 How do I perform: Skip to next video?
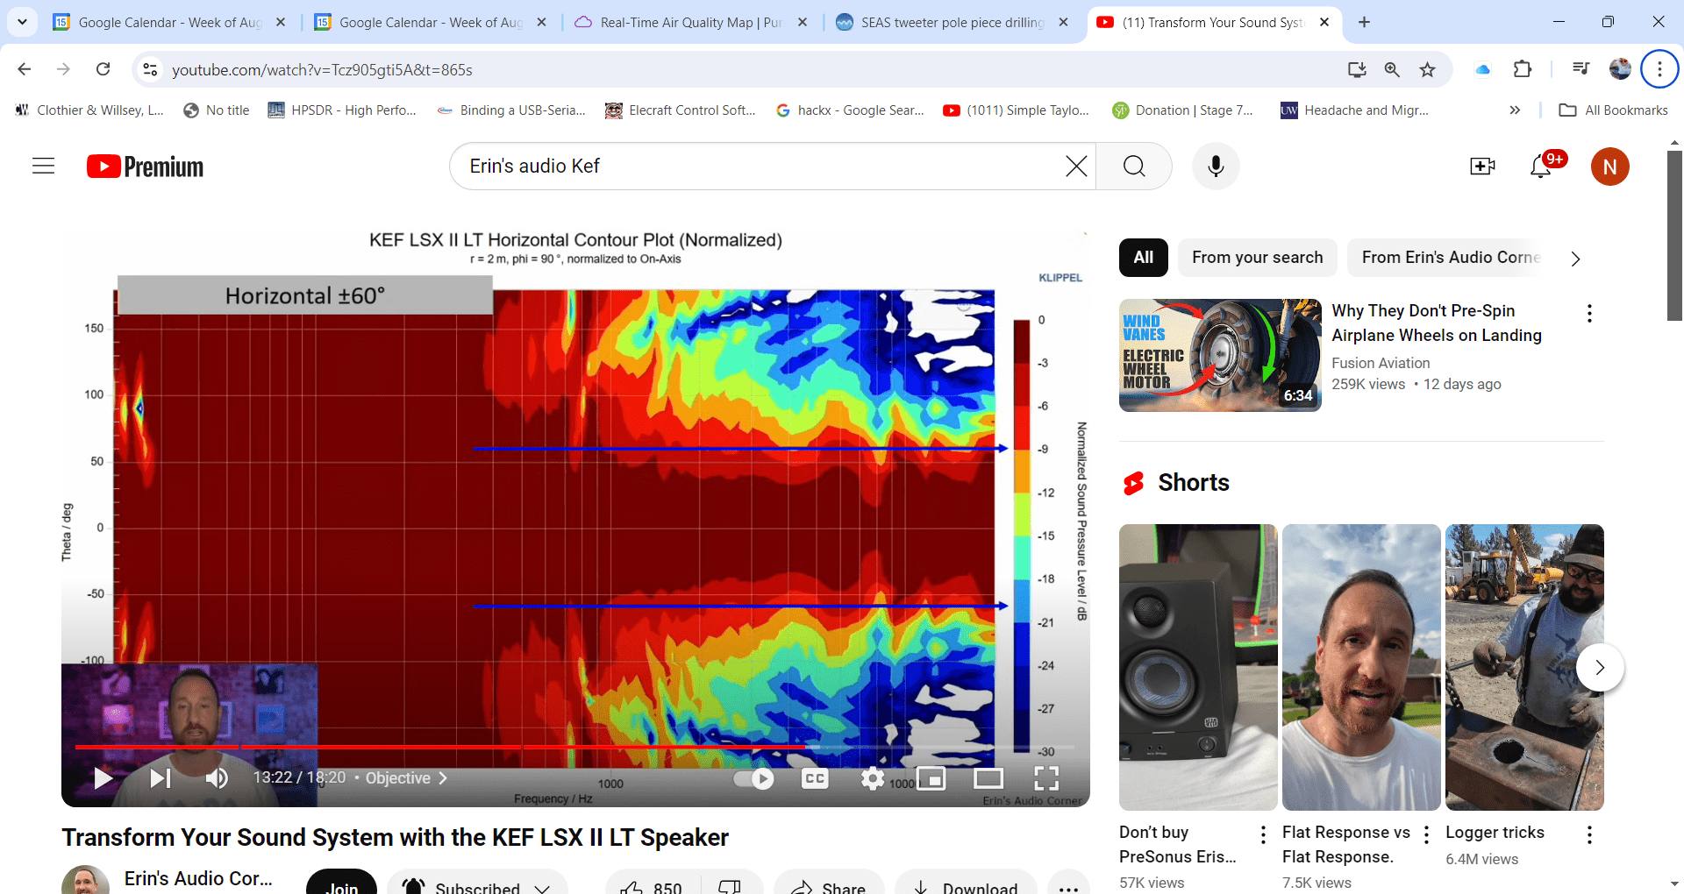pyautogui.click(x=161, y=778)
